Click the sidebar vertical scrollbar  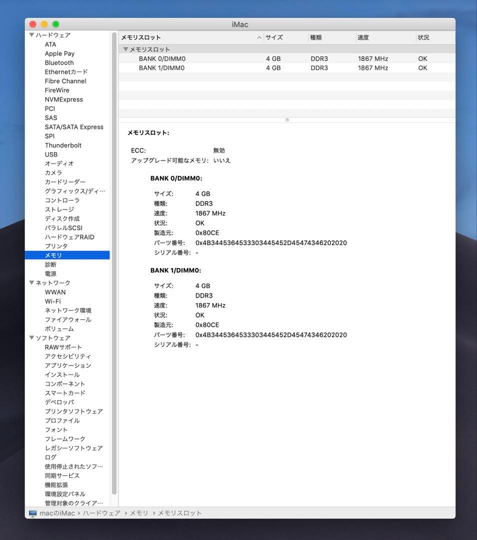point(114,263)
